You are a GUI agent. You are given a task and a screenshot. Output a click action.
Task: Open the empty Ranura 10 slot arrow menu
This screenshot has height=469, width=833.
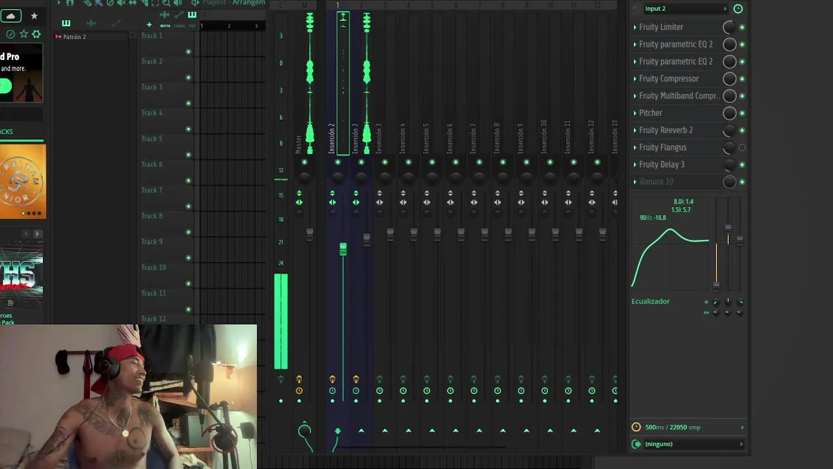point(635,182)
